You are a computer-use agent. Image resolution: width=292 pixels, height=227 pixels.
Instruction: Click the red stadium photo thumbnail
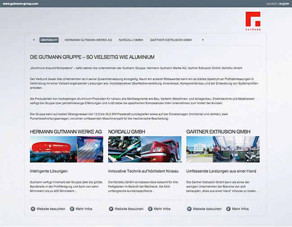[x=54, y=149]
